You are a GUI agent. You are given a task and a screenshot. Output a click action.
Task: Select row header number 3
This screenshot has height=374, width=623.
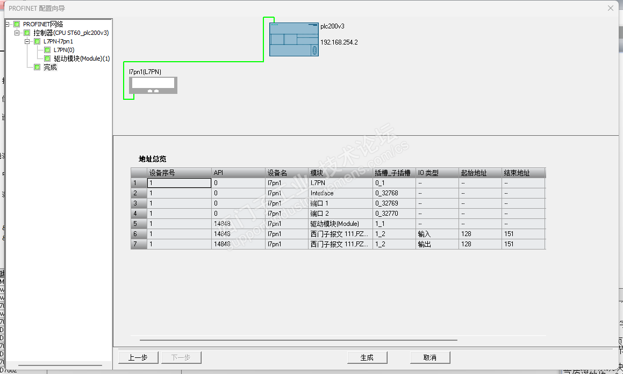pyautogui.click(x=139, y=203)
